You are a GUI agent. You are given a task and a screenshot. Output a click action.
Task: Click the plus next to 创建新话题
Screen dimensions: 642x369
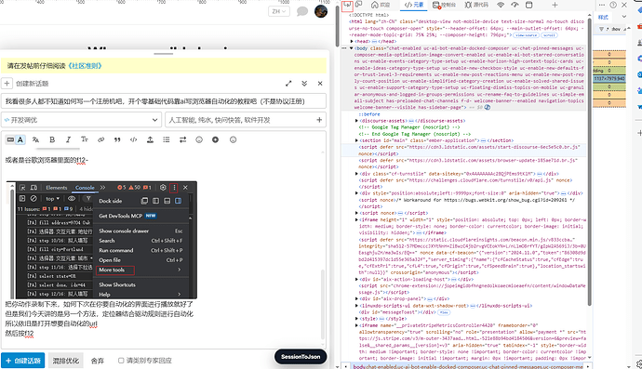pos(7,84)
